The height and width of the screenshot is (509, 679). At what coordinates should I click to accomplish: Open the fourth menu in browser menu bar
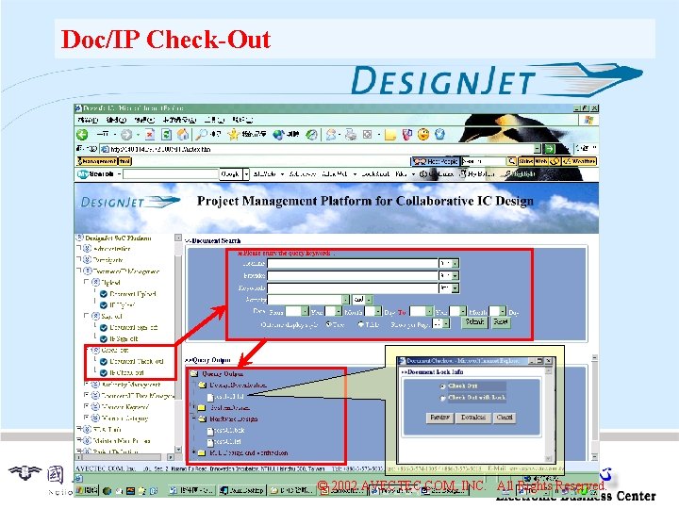(179, 120)
